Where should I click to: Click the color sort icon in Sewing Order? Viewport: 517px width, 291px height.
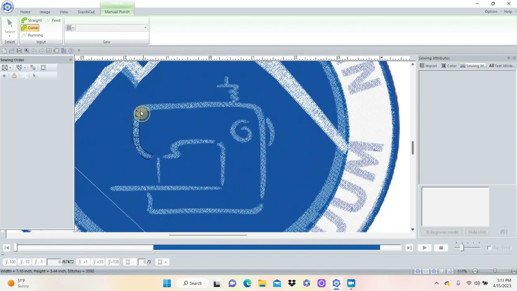tap(33, 67)
